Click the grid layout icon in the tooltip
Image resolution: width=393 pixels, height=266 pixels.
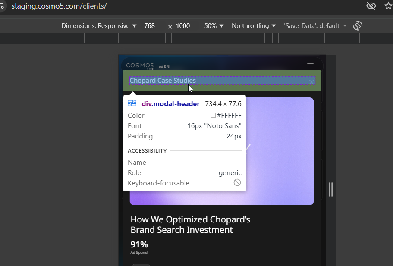tap(132, 103)
